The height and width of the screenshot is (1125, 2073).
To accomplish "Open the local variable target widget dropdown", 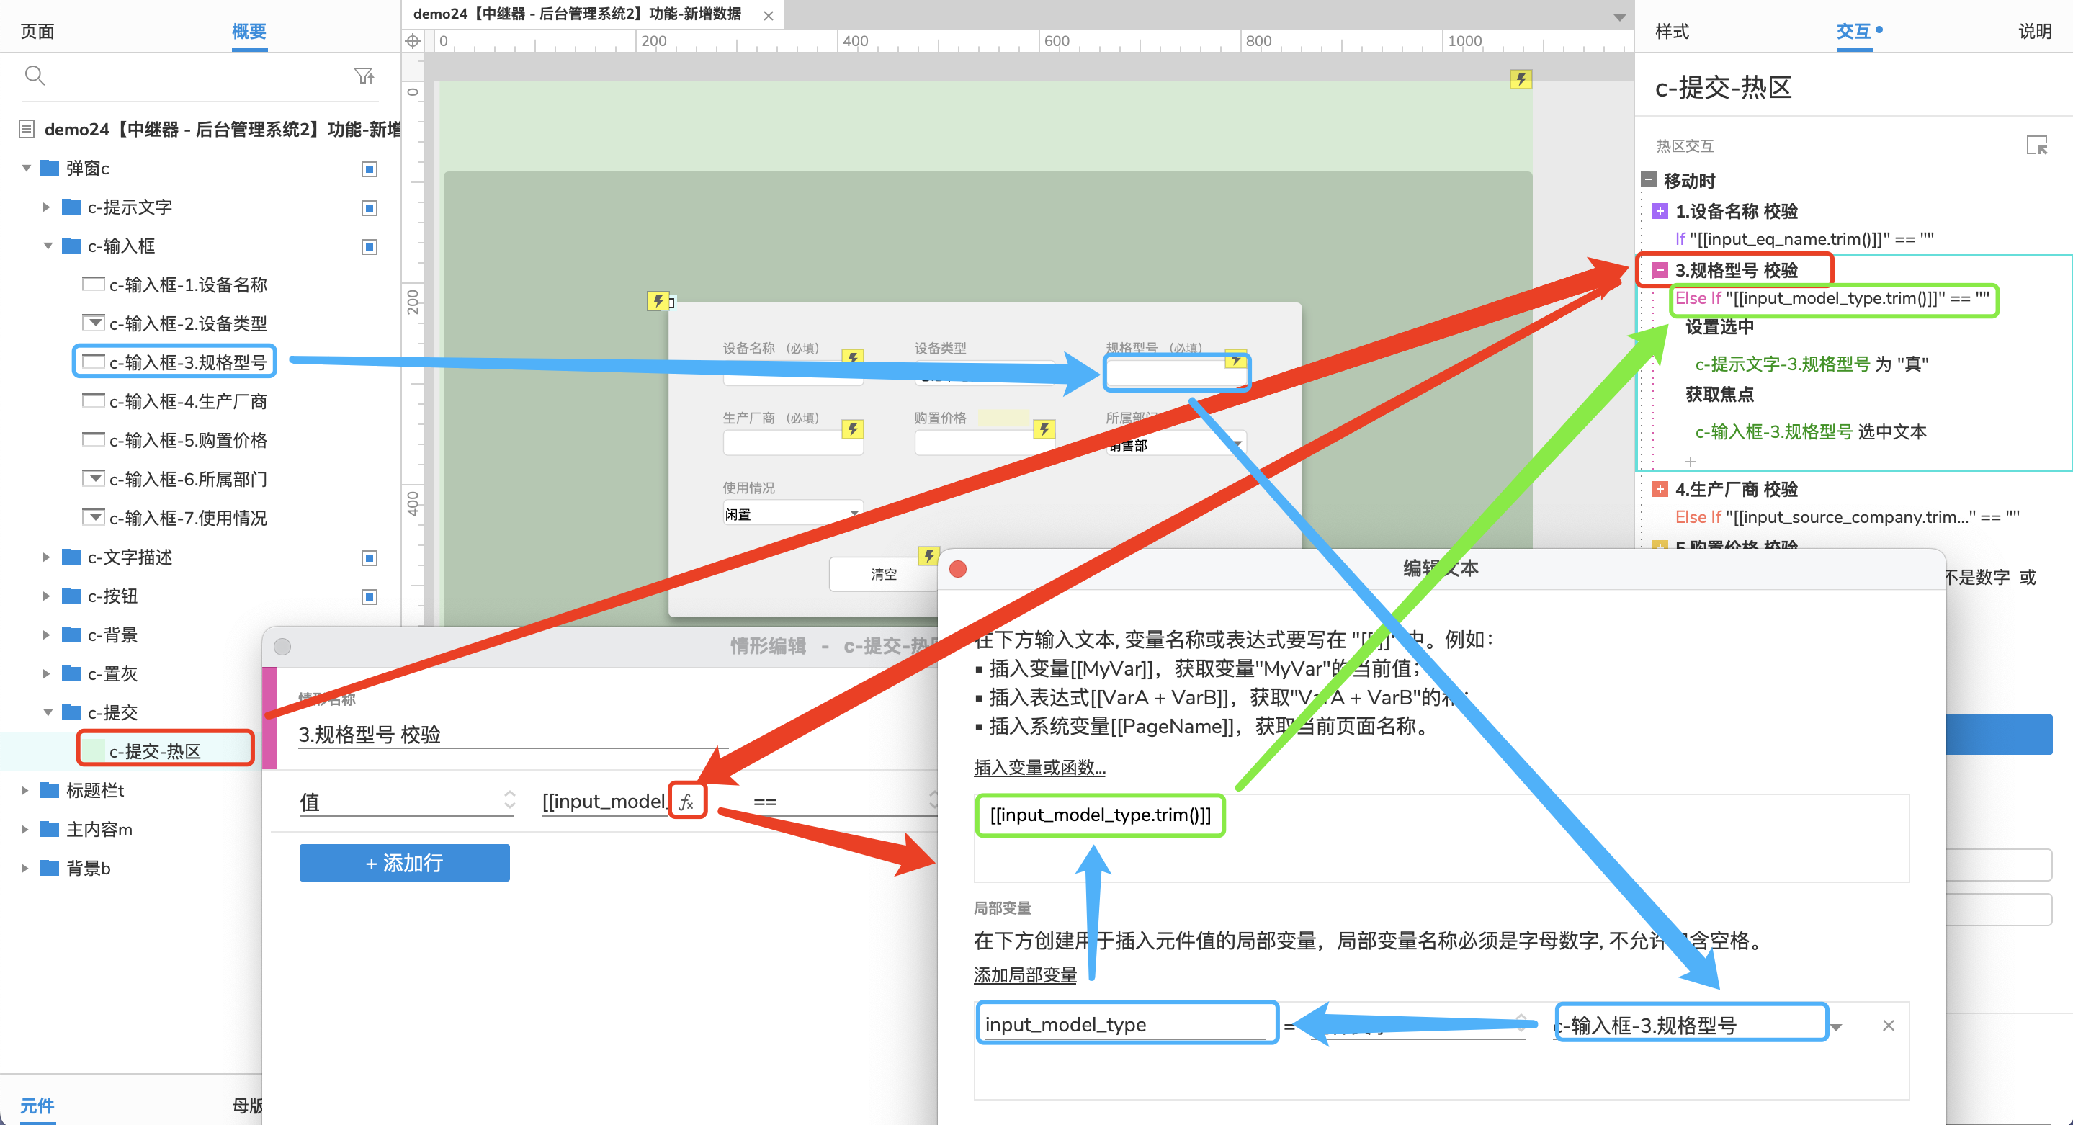I will pos(1835,1027).
